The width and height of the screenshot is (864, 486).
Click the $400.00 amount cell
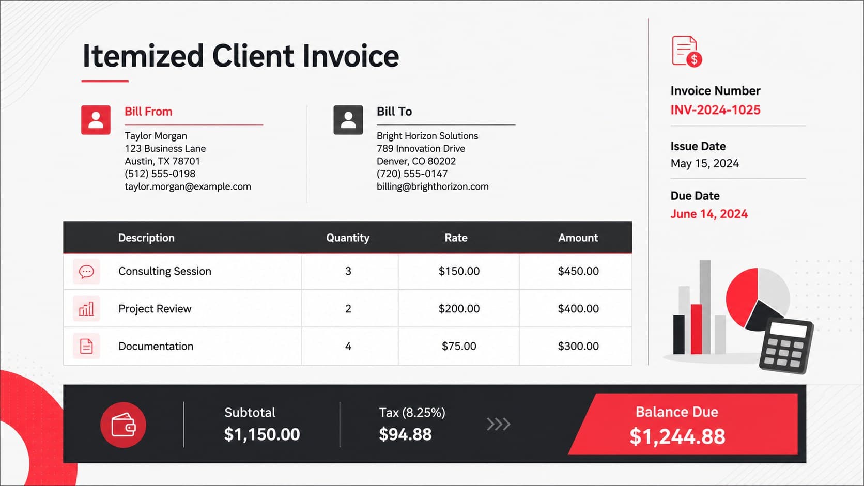point(576,309)
